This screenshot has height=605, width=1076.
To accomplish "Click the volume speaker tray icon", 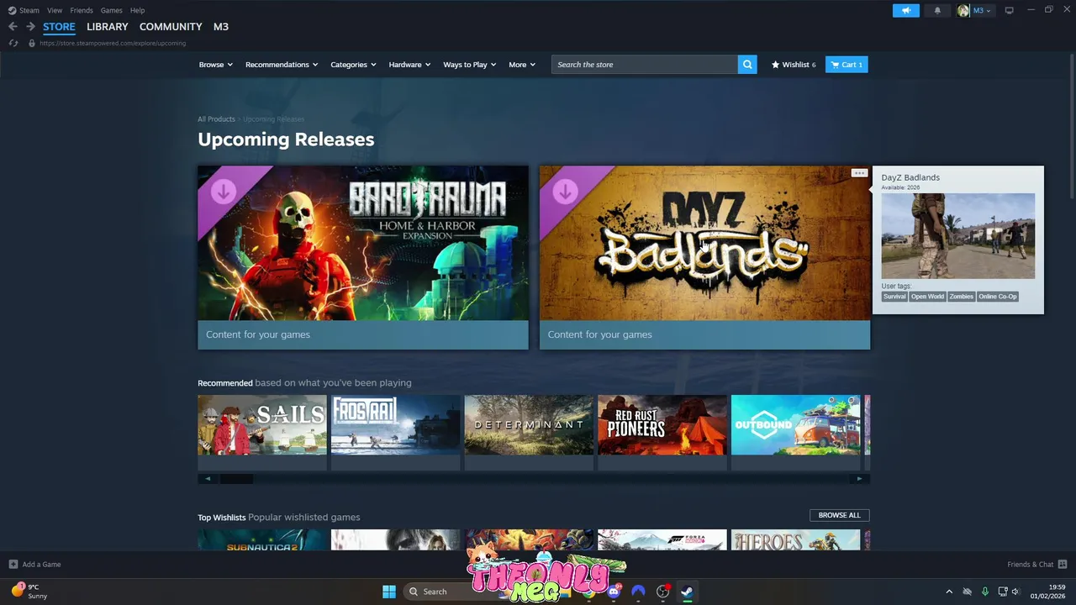I will [1015, 592].
